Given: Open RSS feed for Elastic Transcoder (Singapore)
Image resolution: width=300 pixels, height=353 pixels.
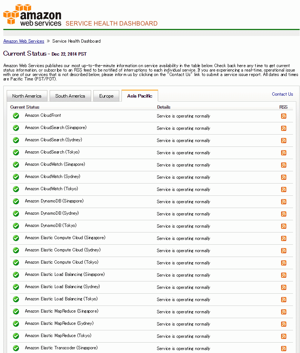Looking at the screenshot, I should coord(284,349).
